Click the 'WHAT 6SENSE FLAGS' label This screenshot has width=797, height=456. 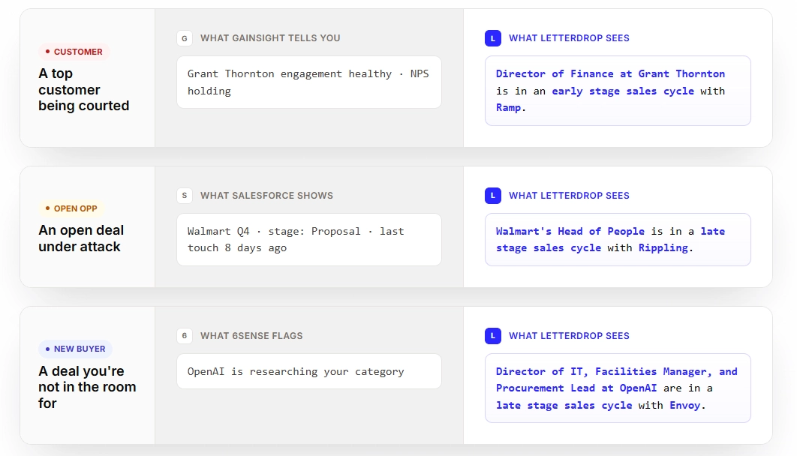(x=251, y=336)
